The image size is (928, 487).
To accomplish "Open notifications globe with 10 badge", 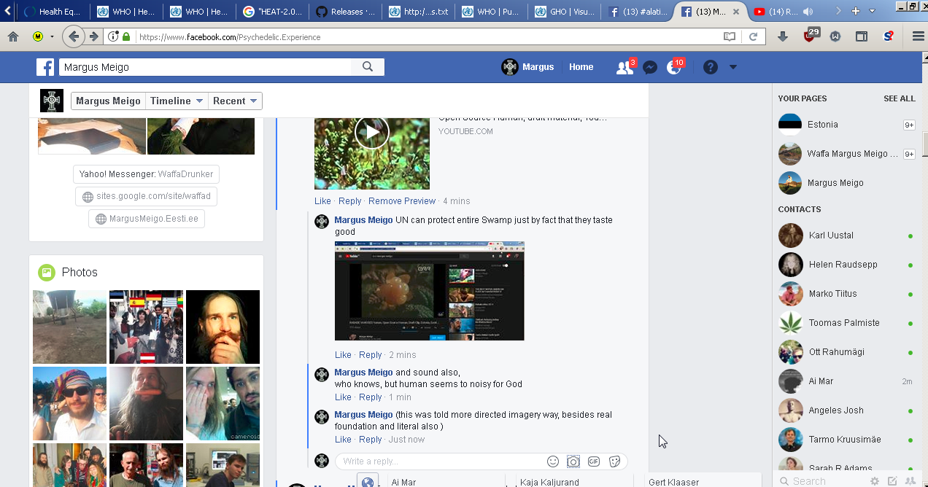I will tap(673, 67).
